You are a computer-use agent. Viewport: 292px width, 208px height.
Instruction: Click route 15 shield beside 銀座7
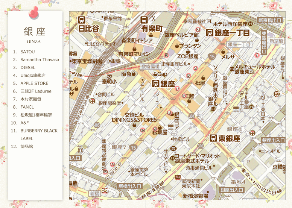pyautogui.click(x=133, y=148)
